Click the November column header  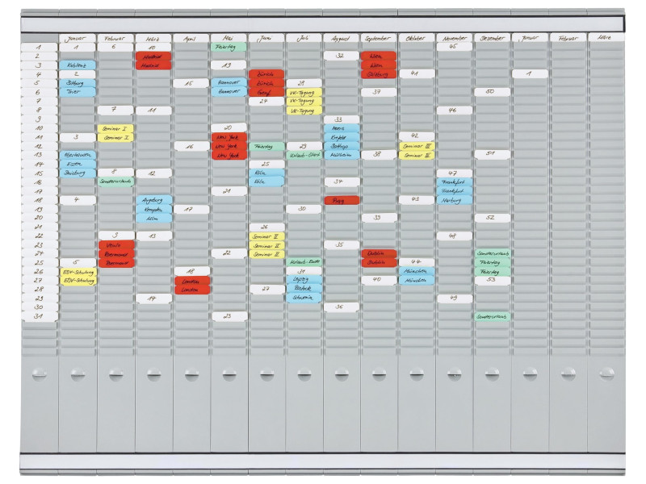454,38
